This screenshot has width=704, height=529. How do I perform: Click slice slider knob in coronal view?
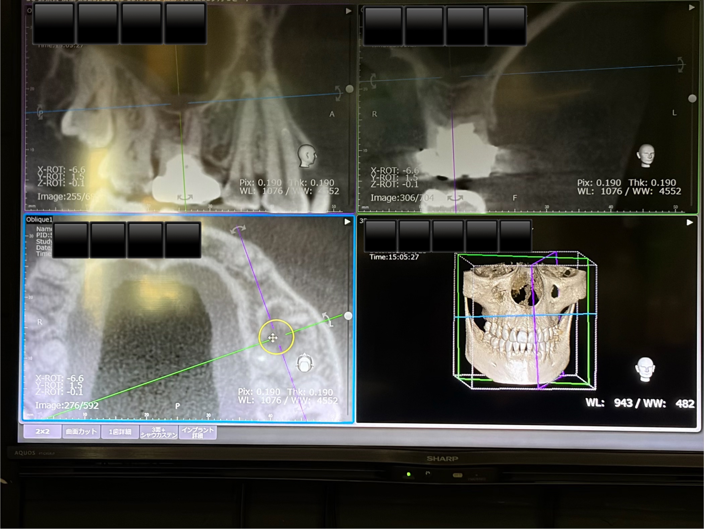click(692, 98)
